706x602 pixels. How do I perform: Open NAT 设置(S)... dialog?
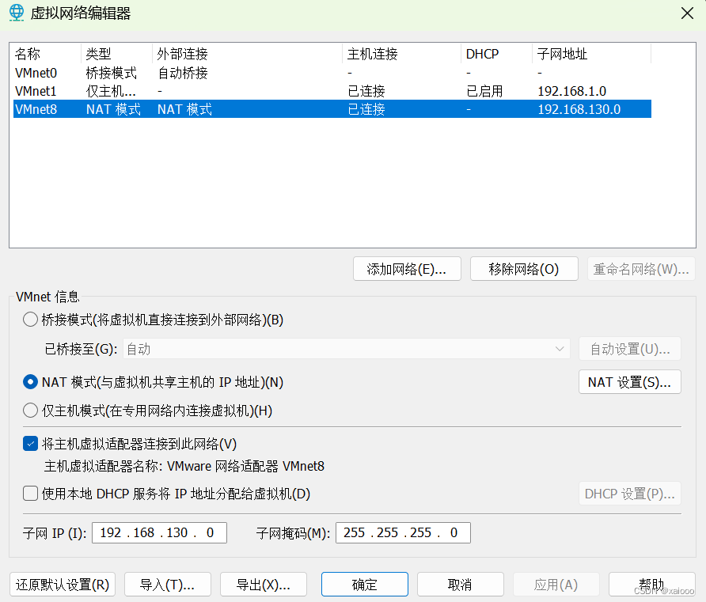(629, 382)
